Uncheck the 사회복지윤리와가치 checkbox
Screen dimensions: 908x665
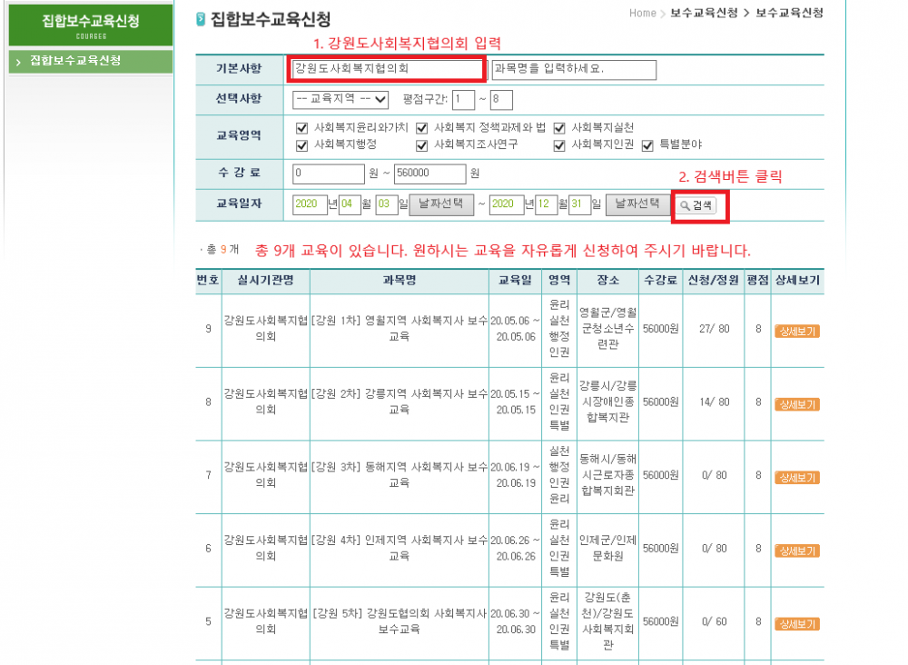(301, 128)
